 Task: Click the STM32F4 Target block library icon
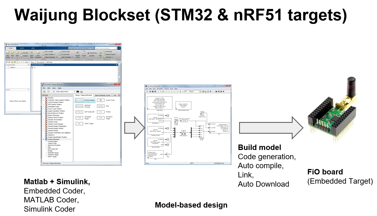coord(100,118)
